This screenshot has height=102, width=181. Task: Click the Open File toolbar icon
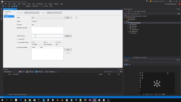(12, 6)
